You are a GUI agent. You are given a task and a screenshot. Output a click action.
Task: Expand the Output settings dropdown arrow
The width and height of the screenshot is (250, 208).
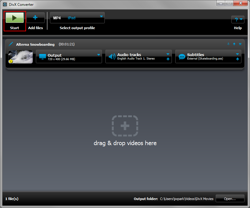(x=99, y=55)
